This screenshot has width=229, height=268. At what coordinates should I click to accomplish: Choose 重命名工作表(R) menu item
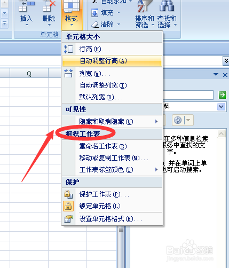112,146
